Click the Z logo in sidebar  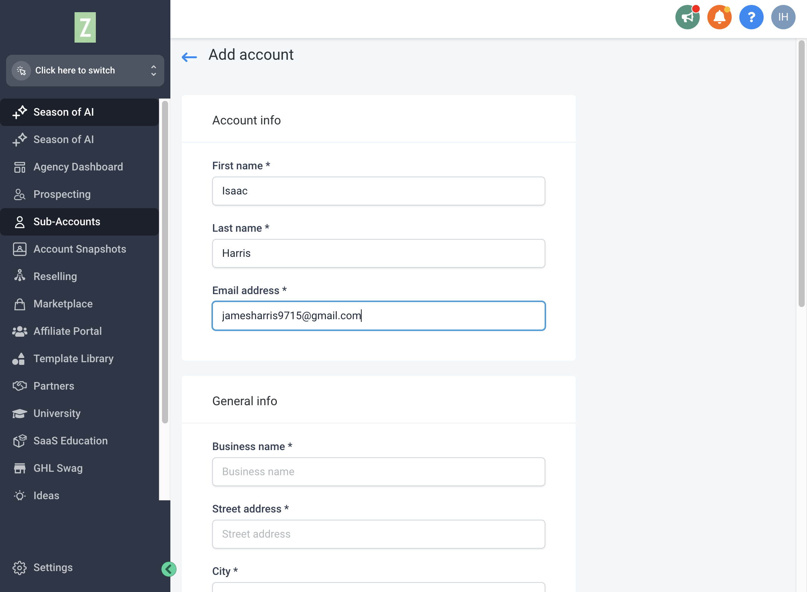pyautogui.click(x=85, y=27)
